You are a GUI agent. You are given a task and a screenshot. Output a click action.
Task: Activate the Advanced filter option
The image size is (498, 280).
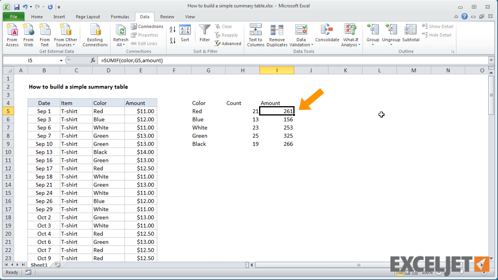[x=228, y=44]
